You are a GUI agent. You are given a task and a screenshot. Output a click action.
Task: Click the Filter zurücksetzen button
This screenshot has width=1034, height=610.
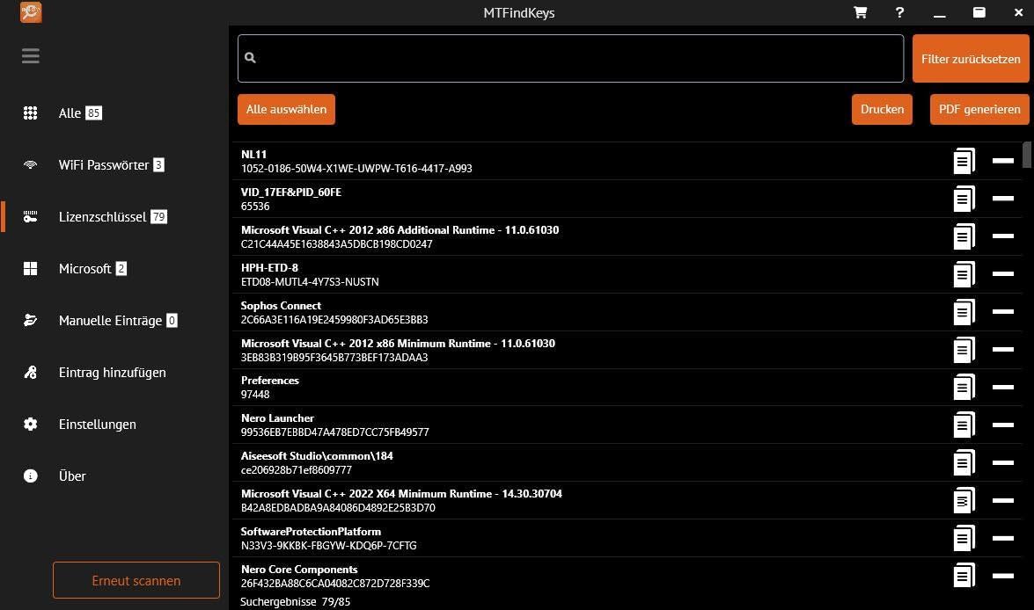click(x=971, y=59)
